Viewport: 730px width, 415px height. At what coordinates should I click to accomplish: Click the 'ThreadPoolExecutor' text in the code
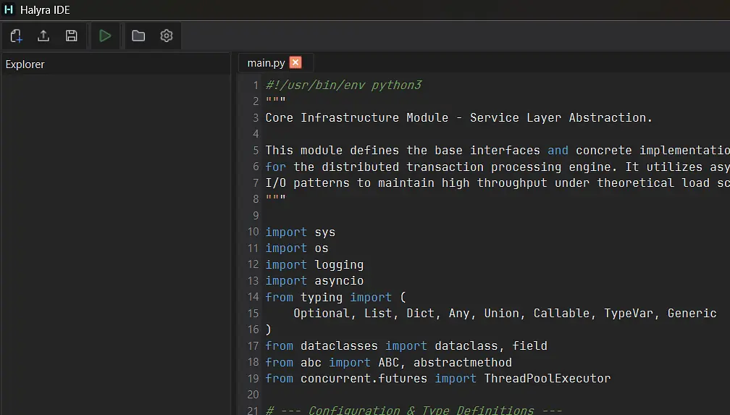[x=547, y=379]
